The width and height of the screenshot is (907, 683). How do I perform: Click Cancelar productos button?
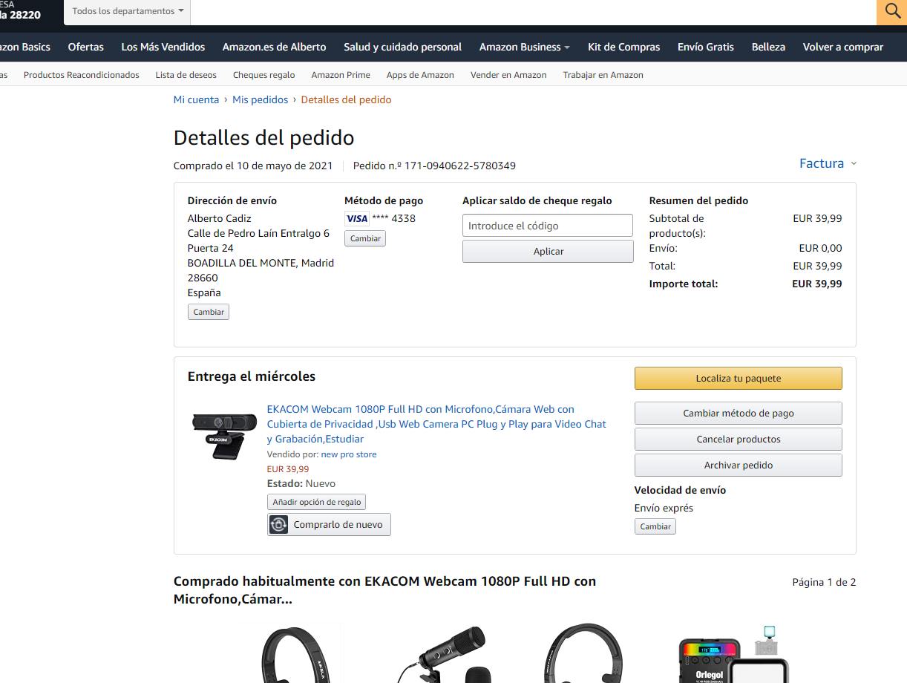tap(738, 439)
